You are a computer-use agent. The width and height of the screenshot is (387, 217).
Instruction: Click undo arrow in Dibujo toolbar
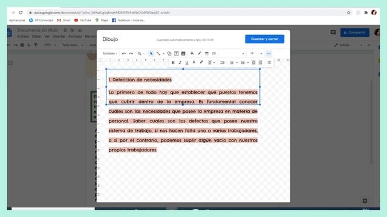point(124,54)
